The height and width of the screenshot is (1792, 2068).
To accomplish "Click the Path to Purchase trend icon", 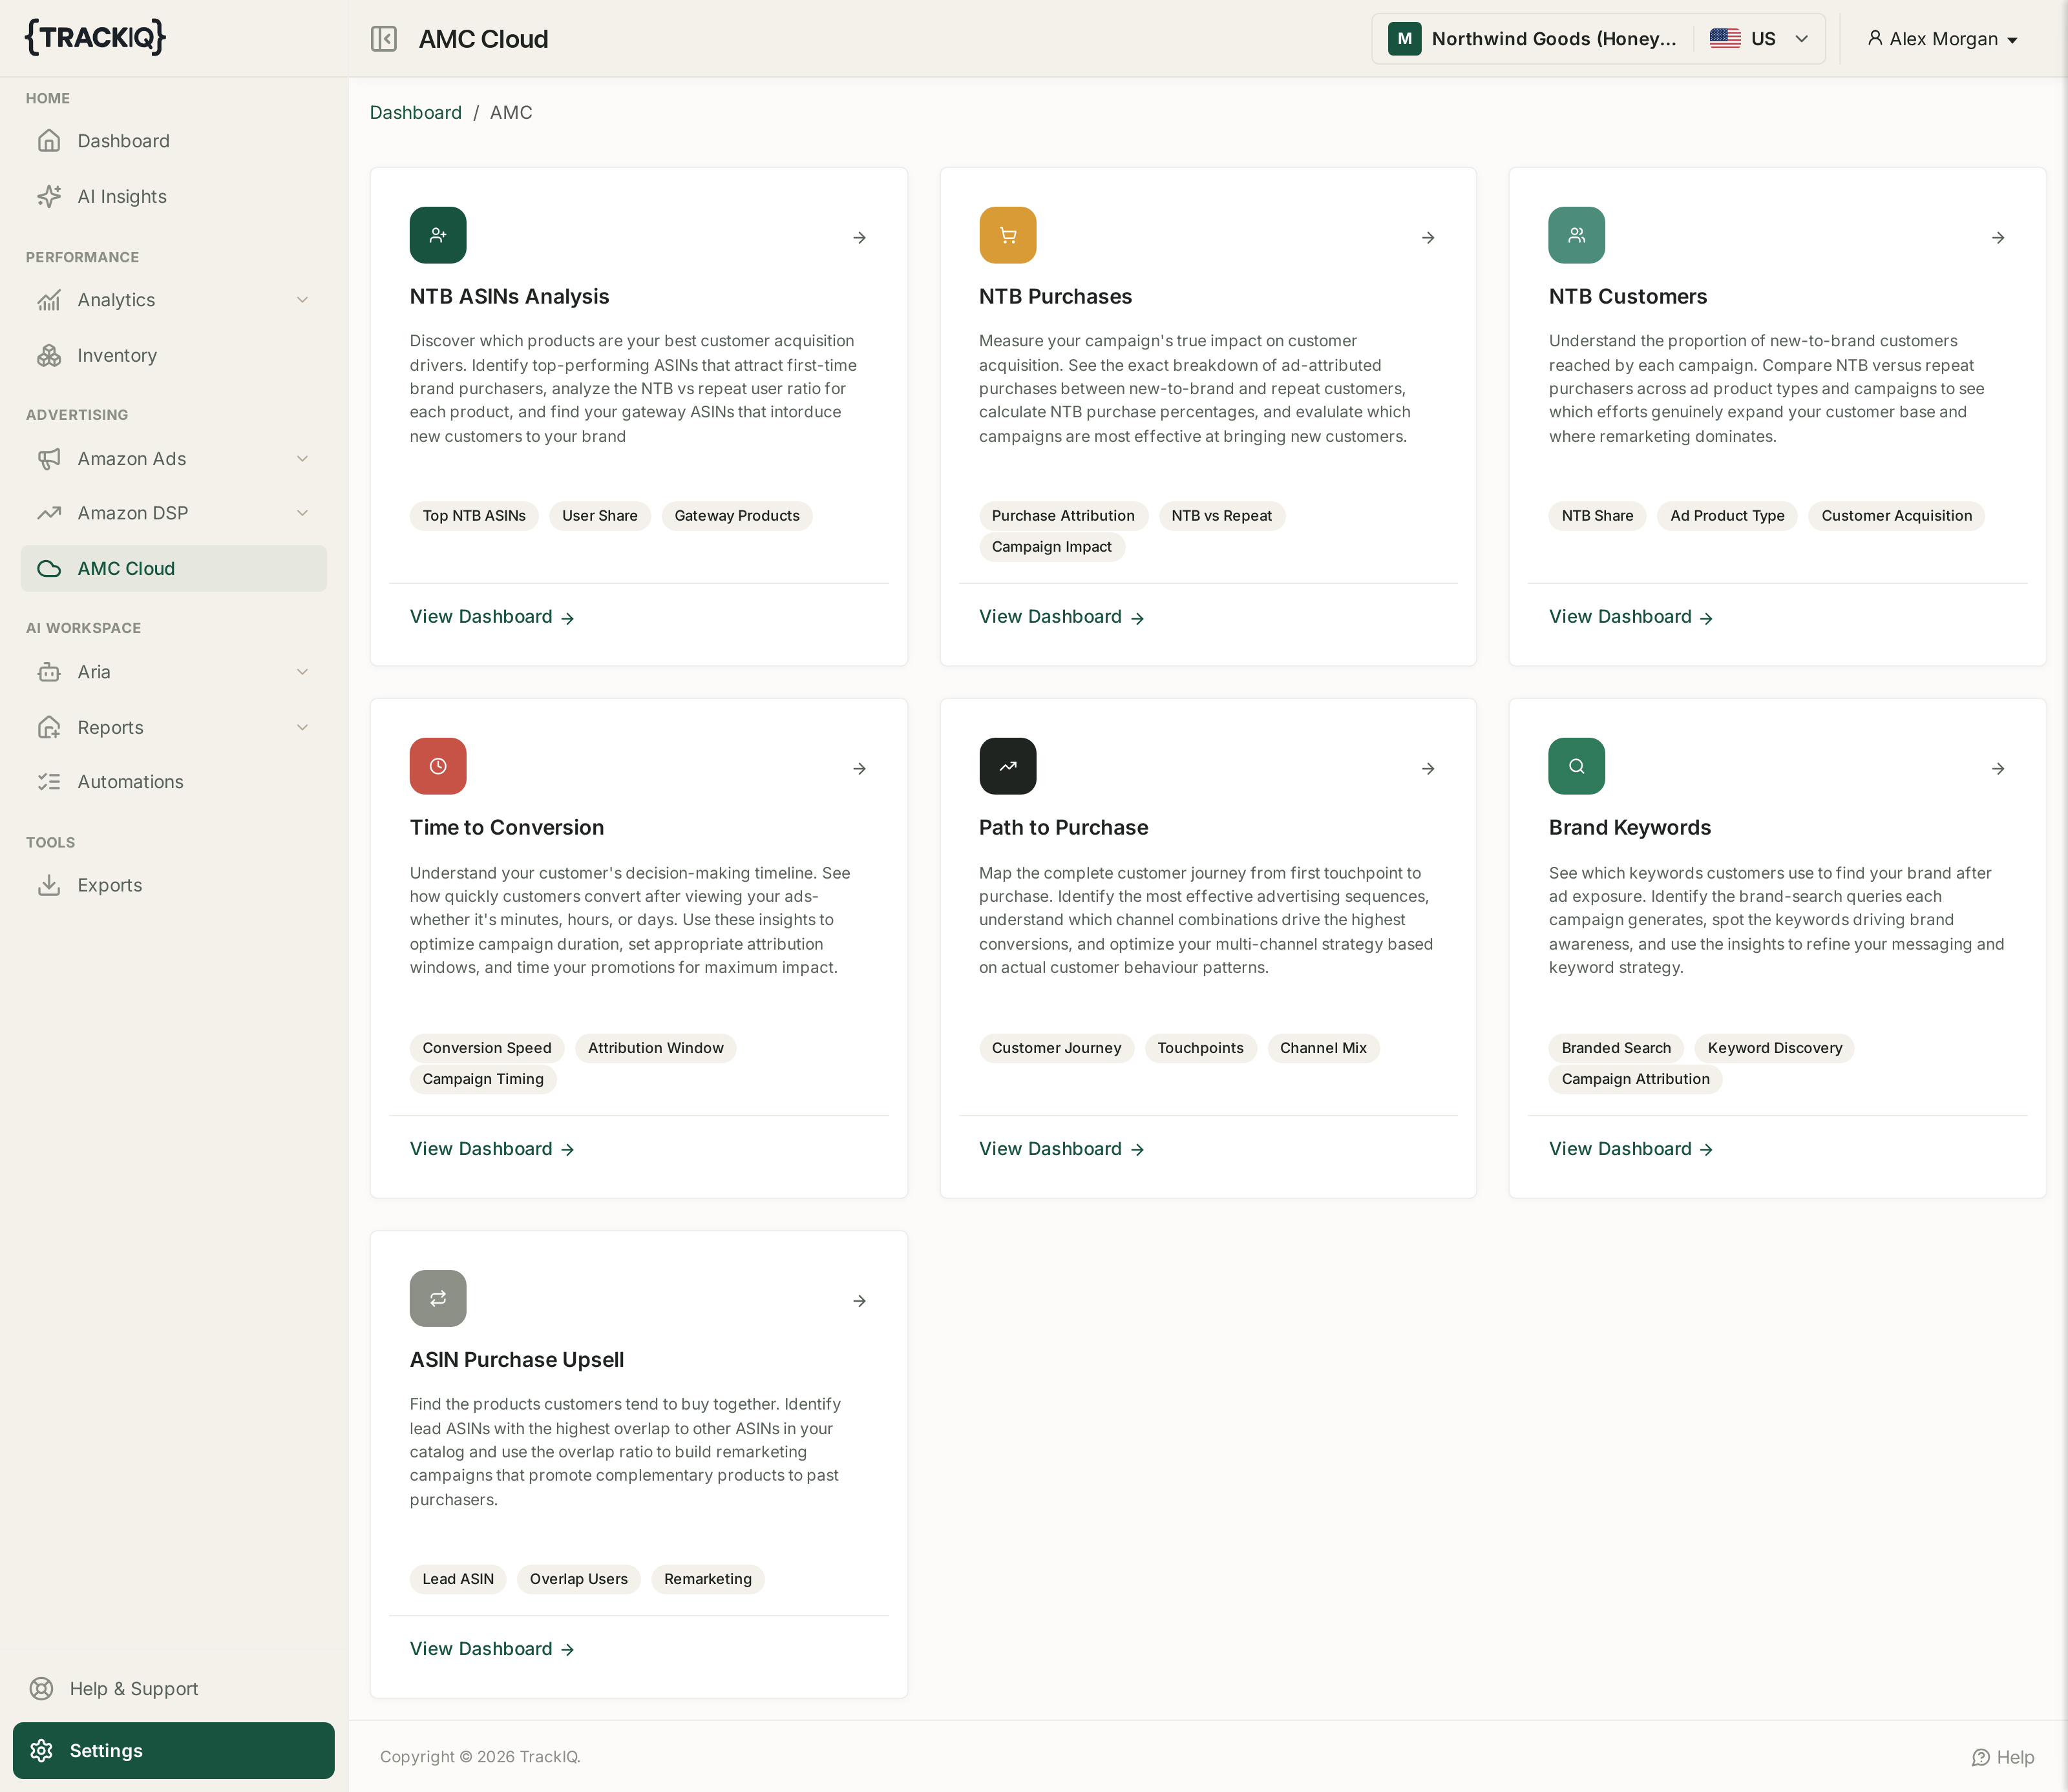I will 1008,766.
